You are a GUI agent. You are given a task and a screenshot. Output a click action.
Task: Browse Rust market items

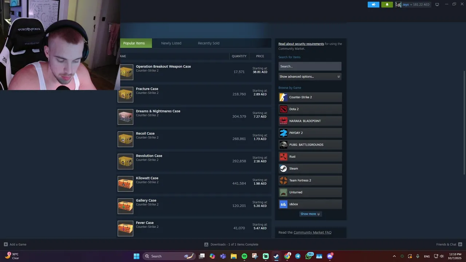310,156
